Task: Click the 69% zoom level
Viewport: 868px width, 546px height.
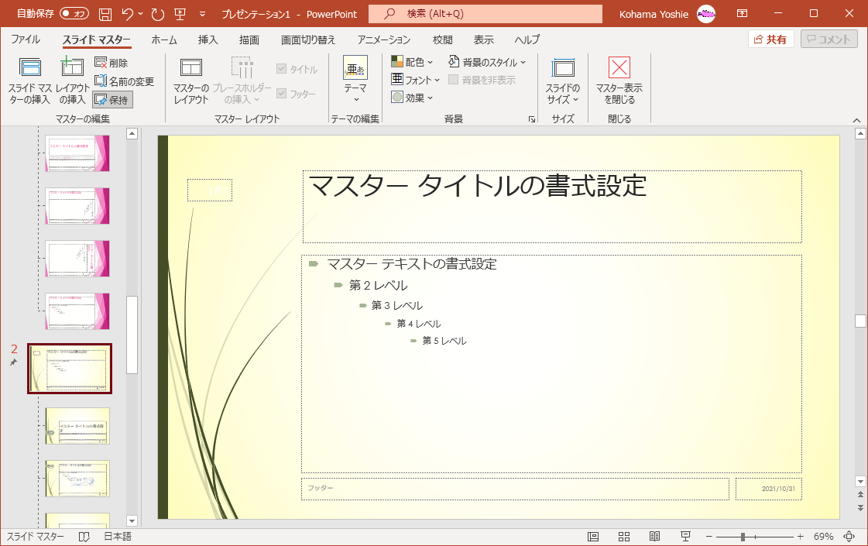Action: [823, 537]
